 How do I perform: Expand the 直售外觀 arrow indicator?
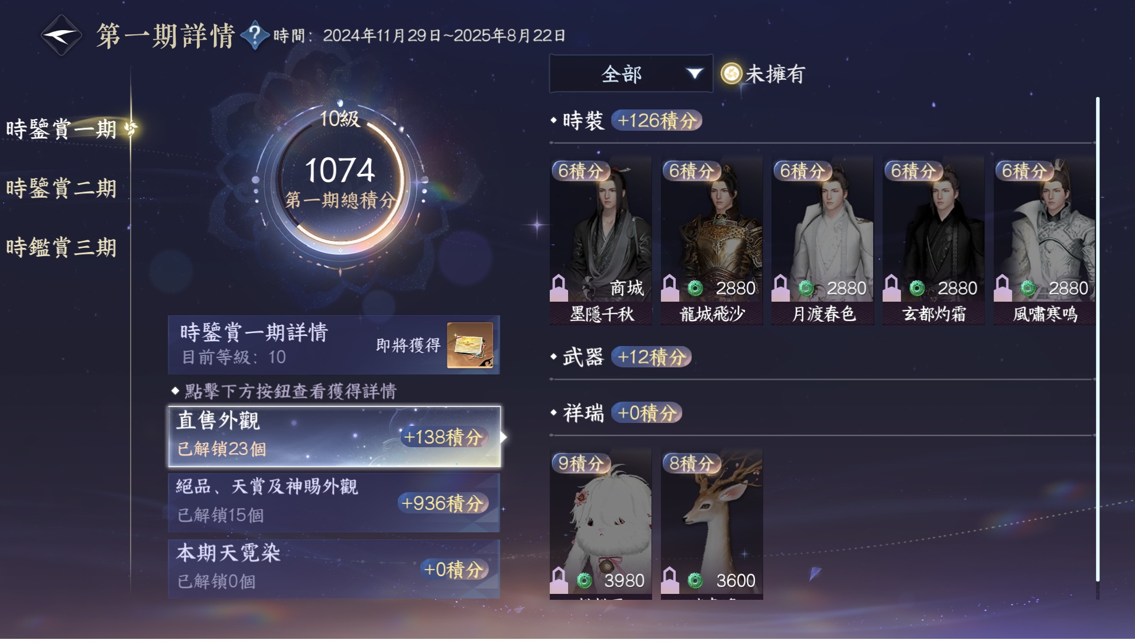coord(504,438)
